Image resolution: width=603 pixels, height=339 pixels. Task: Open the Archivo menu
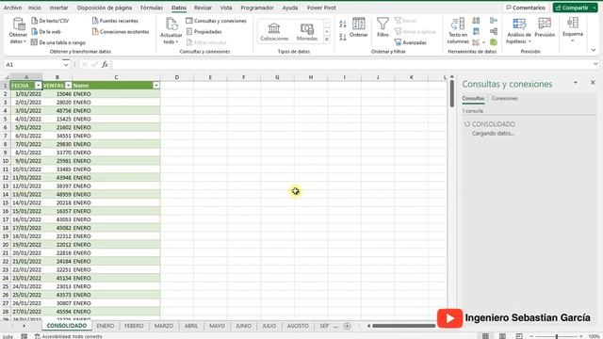[12, 8]
